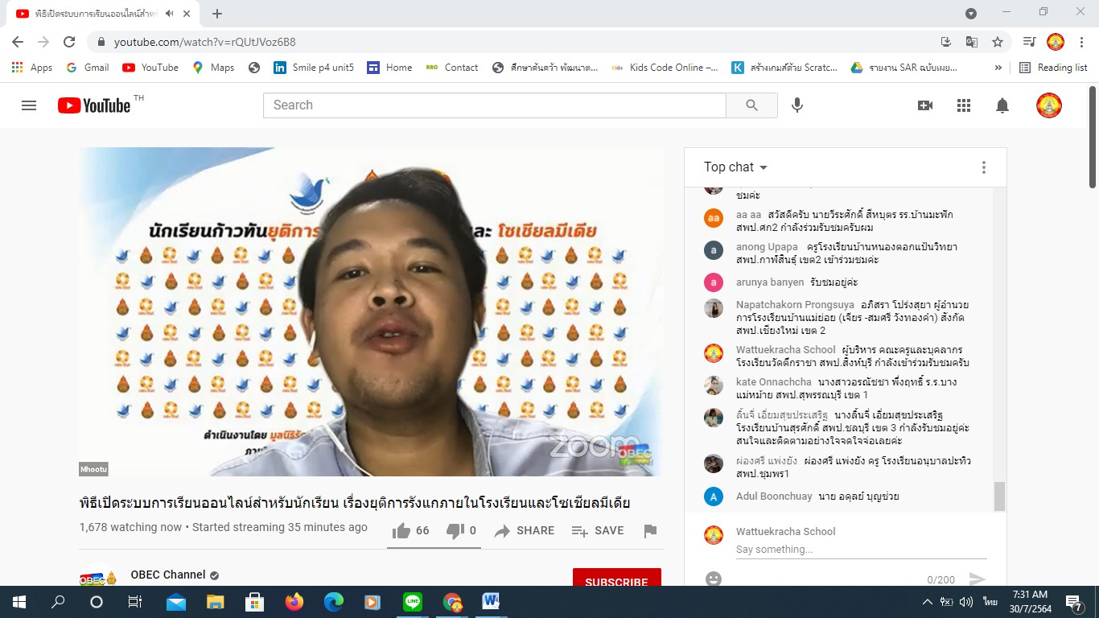Open the Smile p4 unit5 bookmark
1099x618 pixels.
[x=314, y=68]
